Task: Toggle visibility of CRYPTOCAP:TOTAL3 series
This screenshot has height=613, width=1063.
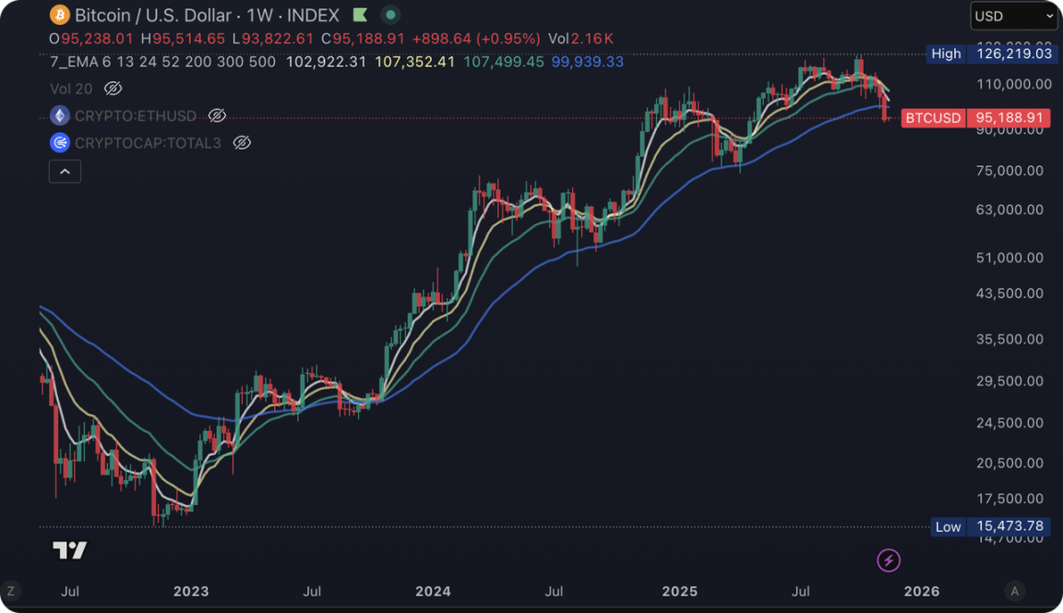Action: click(242, 142)
